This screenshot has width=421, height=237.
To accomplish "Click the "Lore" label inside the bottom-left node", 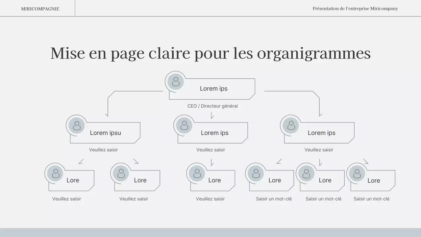I will click(73, 180).
